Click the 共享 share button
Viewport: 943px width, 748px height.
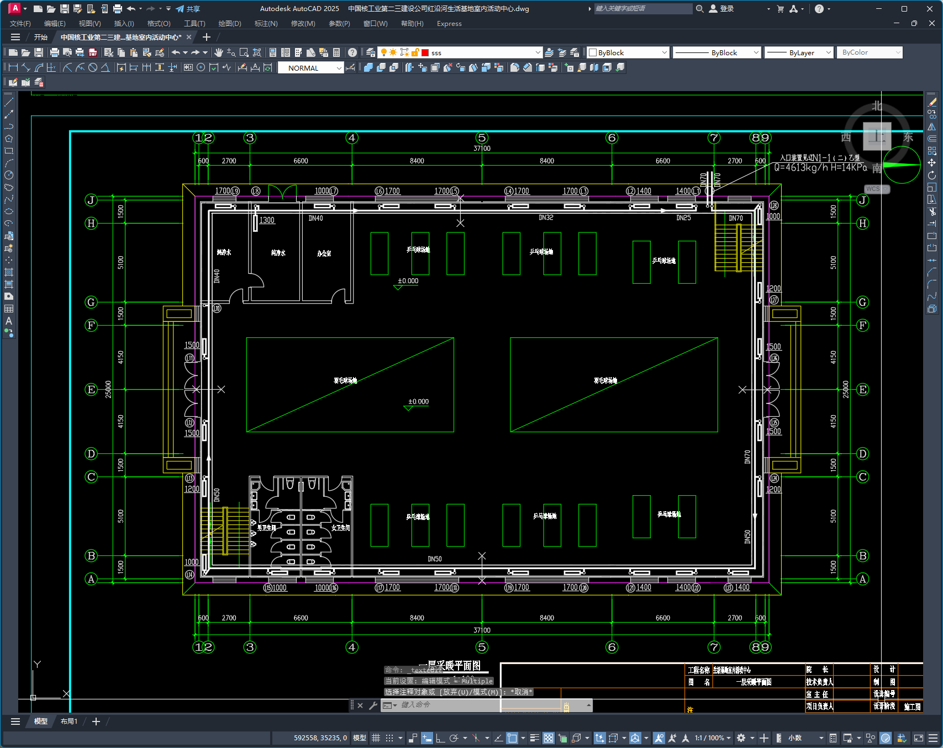tap(188, 9)
